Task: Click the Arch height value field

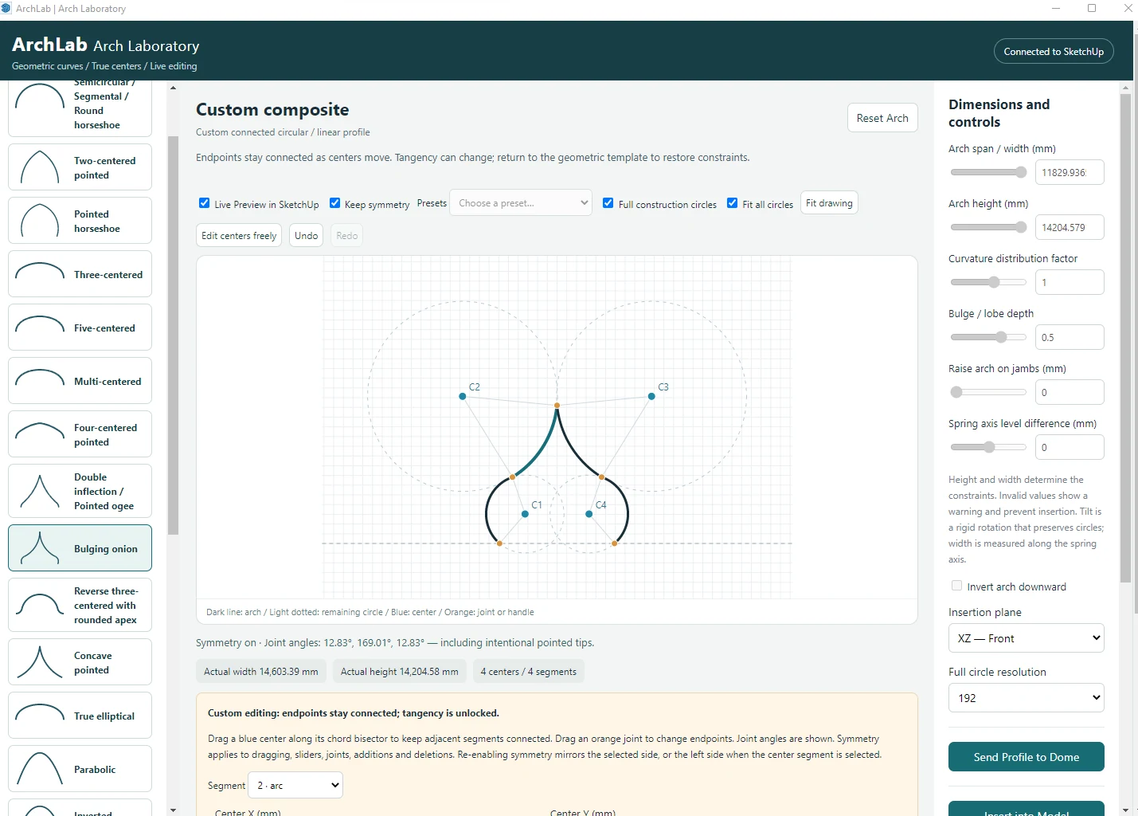Action: 1070,227
